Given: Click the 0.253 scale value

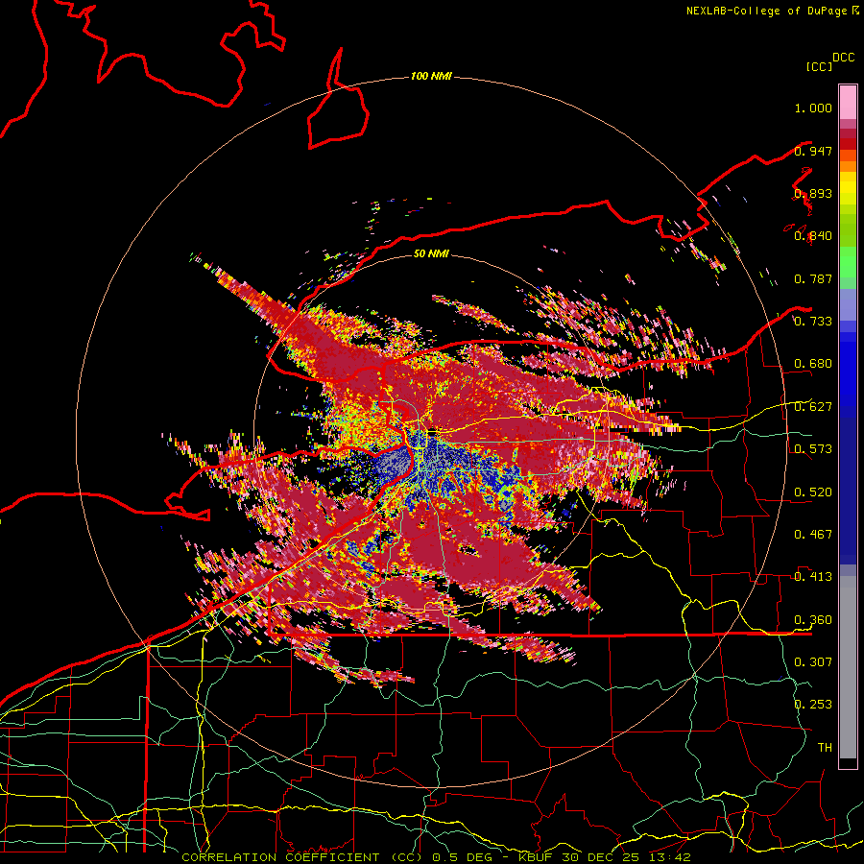Looking at the screenshot, I should pyautogui.click(x=813, y=705).
